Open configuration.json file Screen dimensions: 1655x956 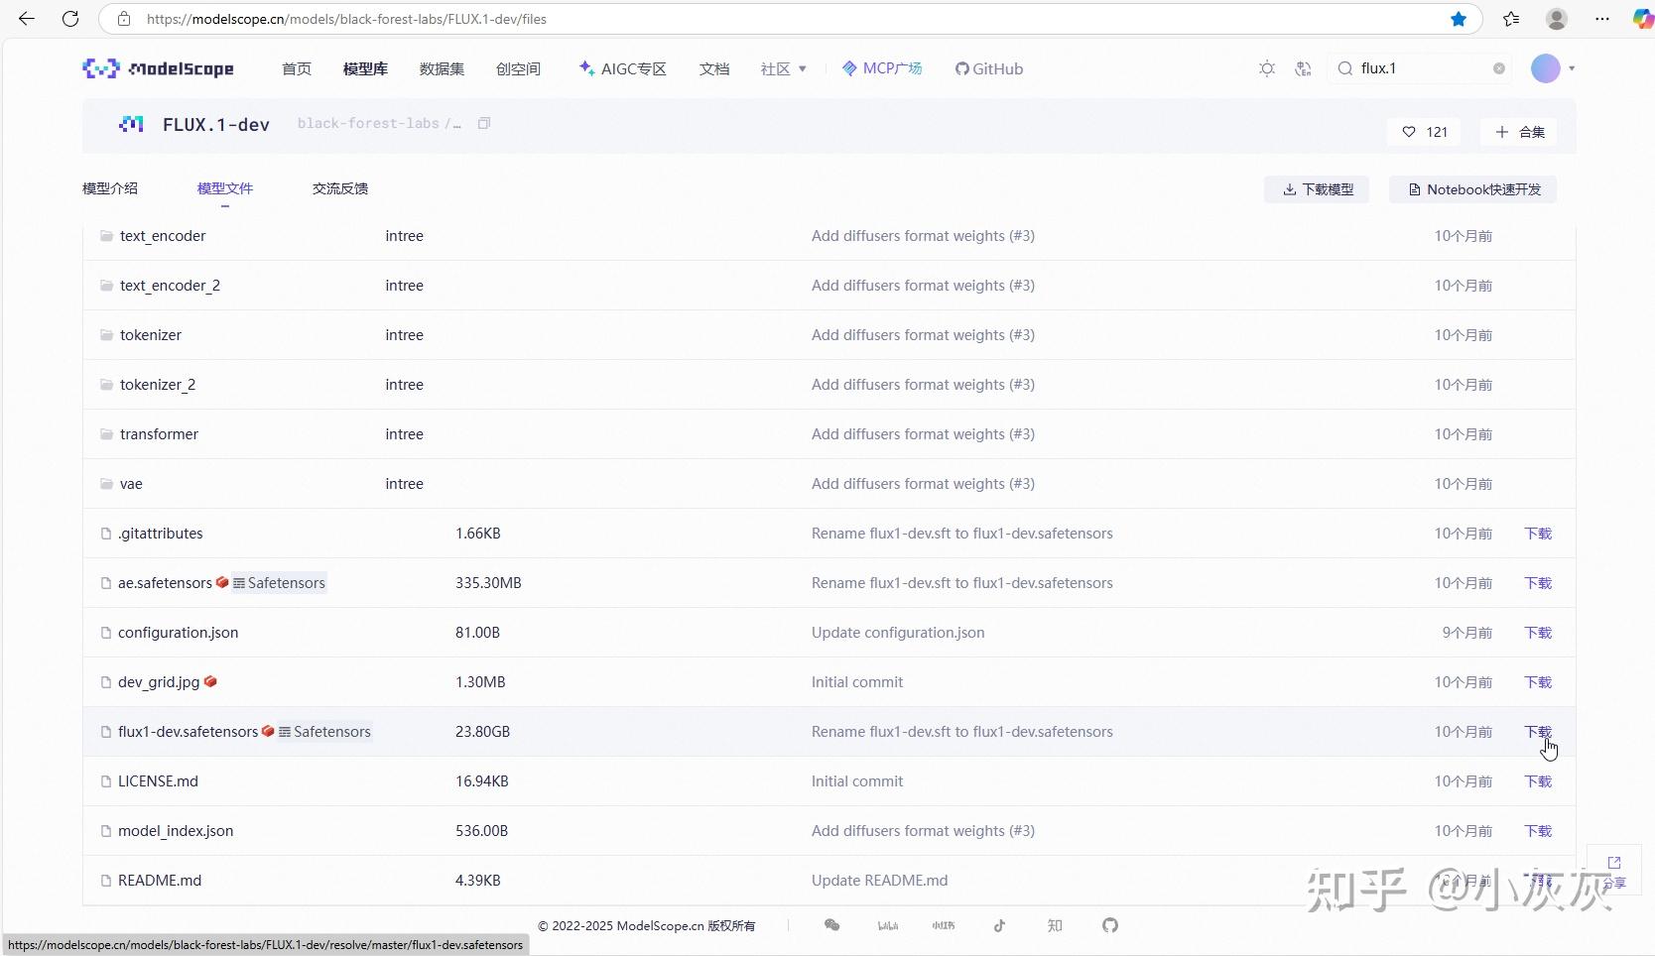(179, 633)
